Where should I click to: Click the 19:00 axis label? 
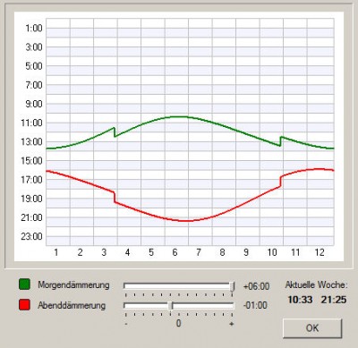coord(32,199)
